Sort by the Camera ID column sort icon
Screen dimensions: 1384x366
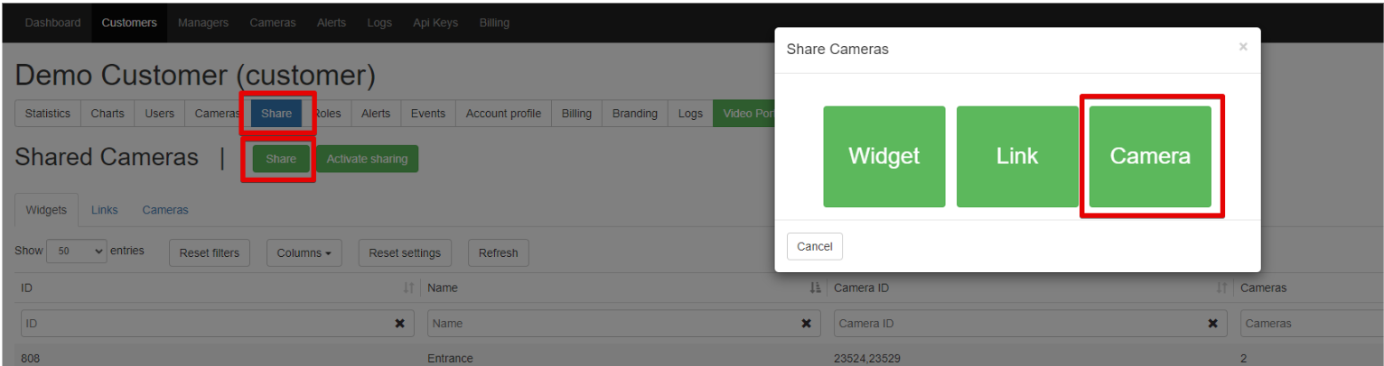tap(1221, 288)
